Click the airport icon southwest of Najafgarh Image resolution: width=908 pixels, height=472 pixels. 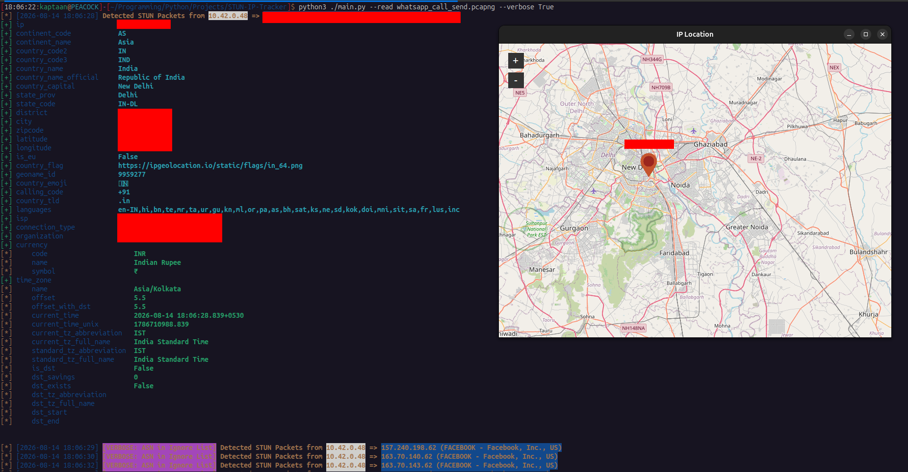pyautogui.click(x=594, y=190)
